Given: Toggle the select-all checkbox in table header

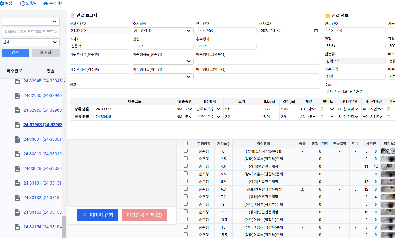Looking at the screenshot, I should tap(186, 143).
